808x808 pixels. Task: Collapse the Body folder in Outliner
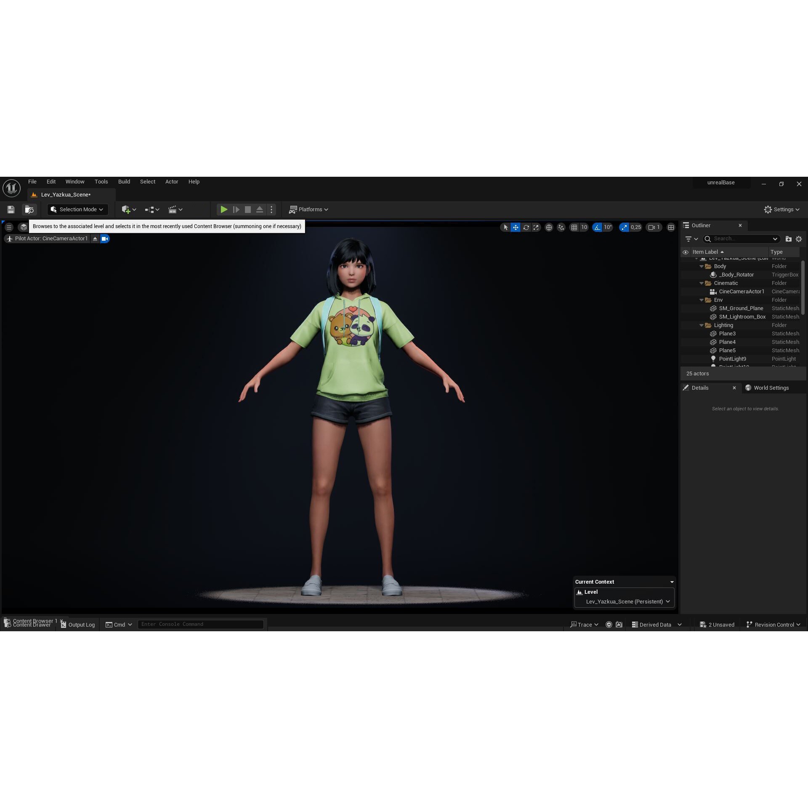(701, 266)
